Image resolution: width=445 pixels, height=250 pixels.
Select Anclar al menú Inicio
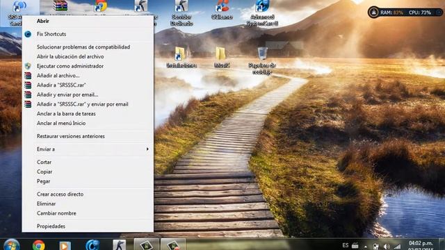click(x=88, y=124)
